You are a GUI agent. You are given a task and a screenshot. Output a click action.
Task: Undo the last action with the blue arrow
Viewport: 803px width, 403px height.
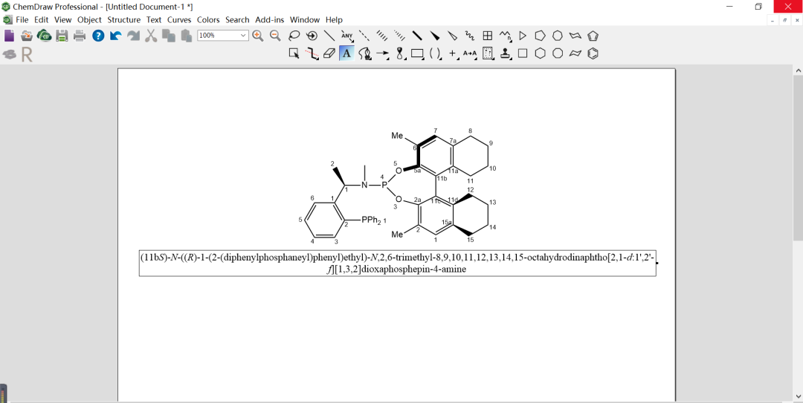click(116, 36)
